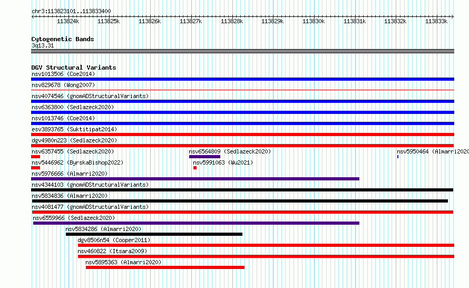Screen dimensions: 469x288
Task: Open the Cytogenetic Bands track heading
Action: [x=63, y=39]
